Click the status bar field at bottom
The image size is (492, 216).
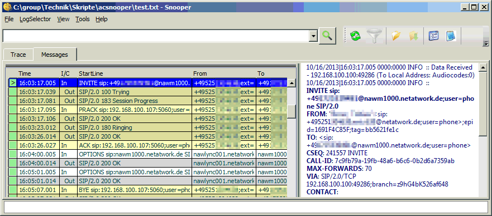point(246,207)
